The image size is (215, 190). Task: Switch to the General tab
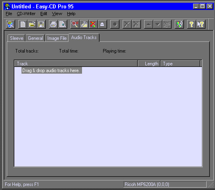(35, 38)
